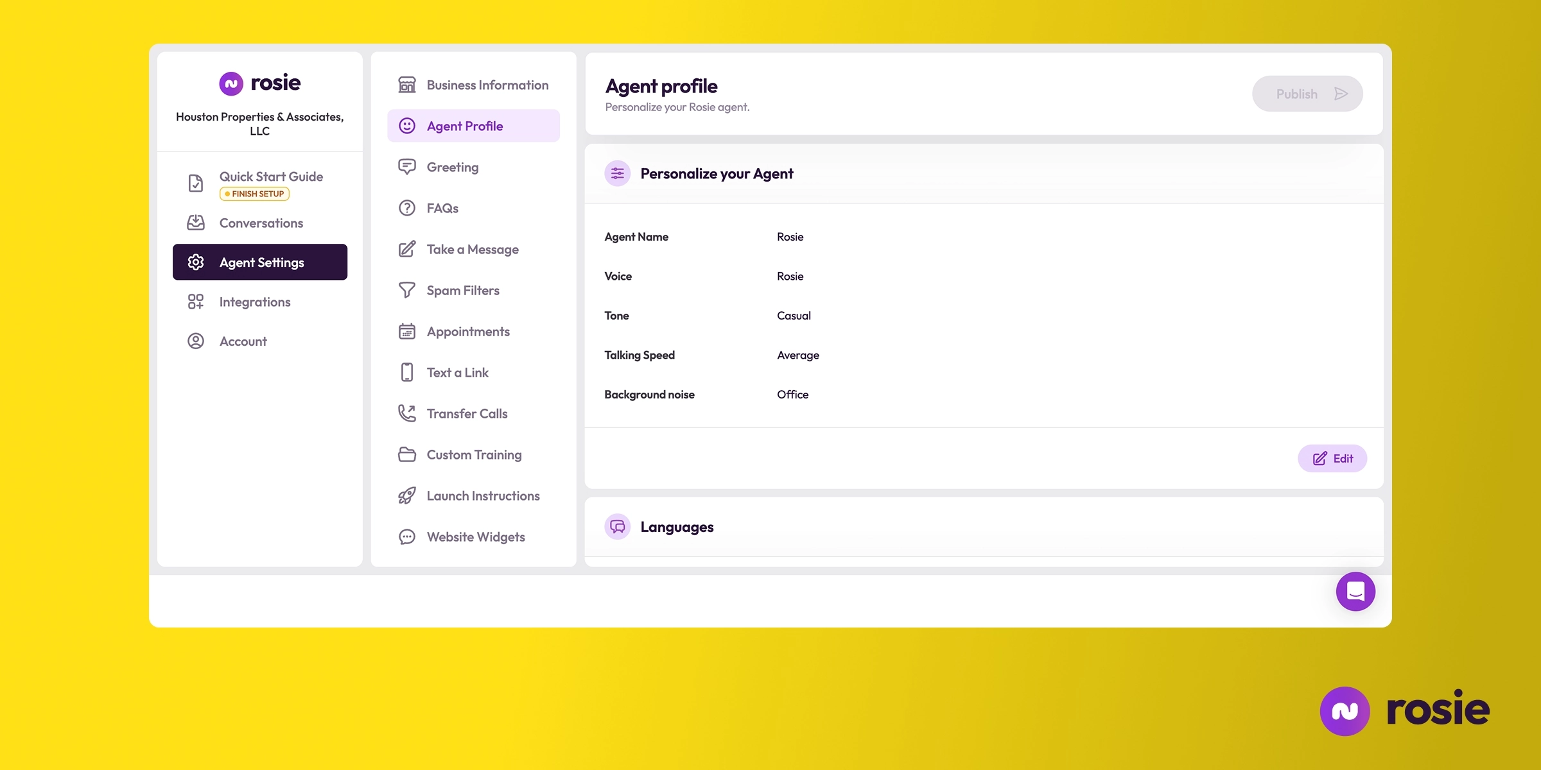
Task: Click the Languages chat bubbles icon
Action: pos(618,527)
